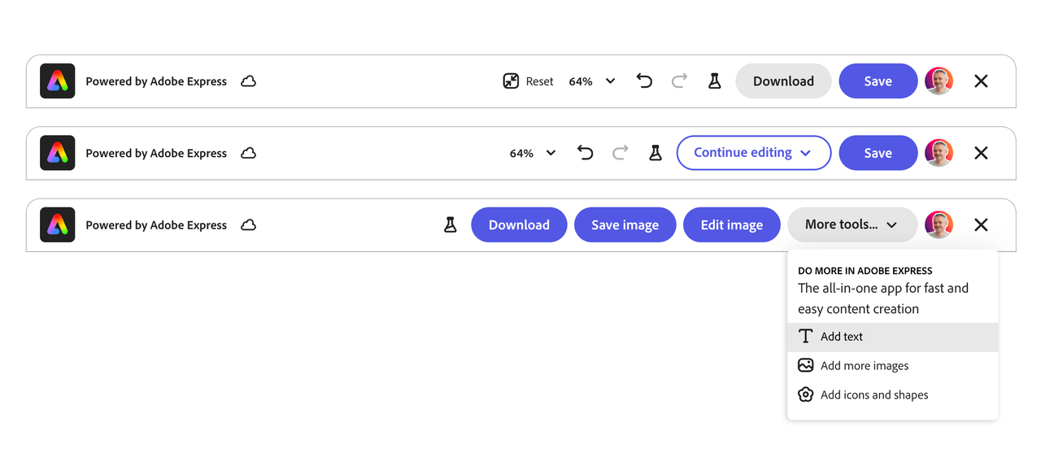Collapse the More tools dropdown
Image resolution: width=1041 pixels, height=475 pixels.
[x=852, y=225]
